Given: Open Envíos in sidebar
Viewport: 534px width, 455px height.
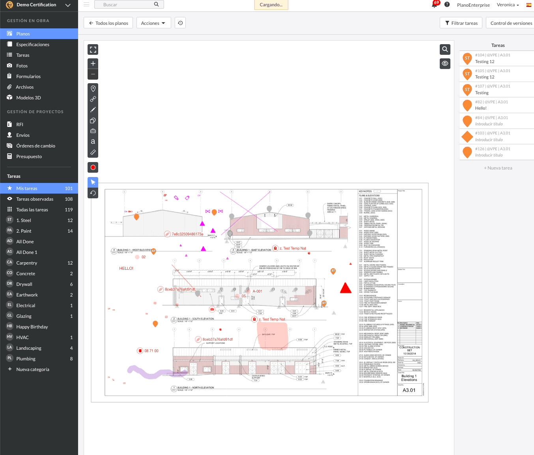Looking at the screenshot, I should (39, 135).
